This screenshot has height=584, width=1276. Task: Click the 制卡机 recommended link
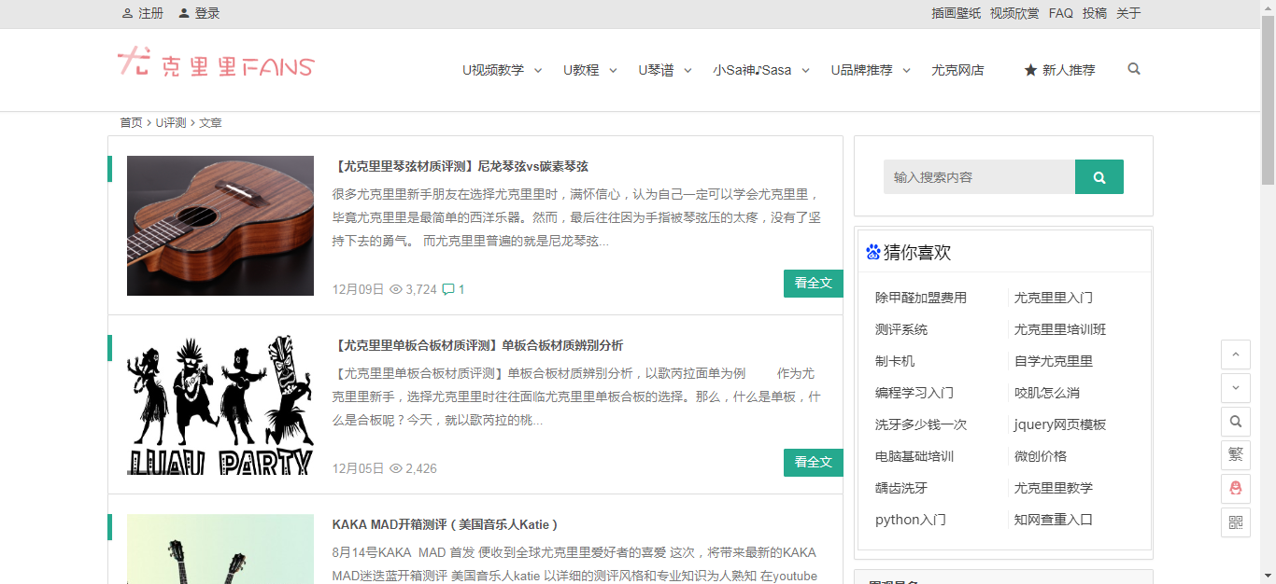[895, 361]
